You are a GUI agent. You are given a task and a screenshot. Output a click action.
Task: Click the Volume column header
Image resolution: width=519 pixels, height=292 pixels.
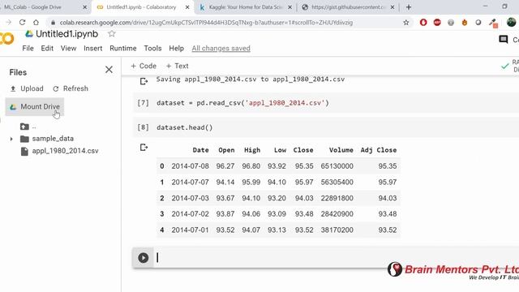pyautogui.click(x=341, y=150)
